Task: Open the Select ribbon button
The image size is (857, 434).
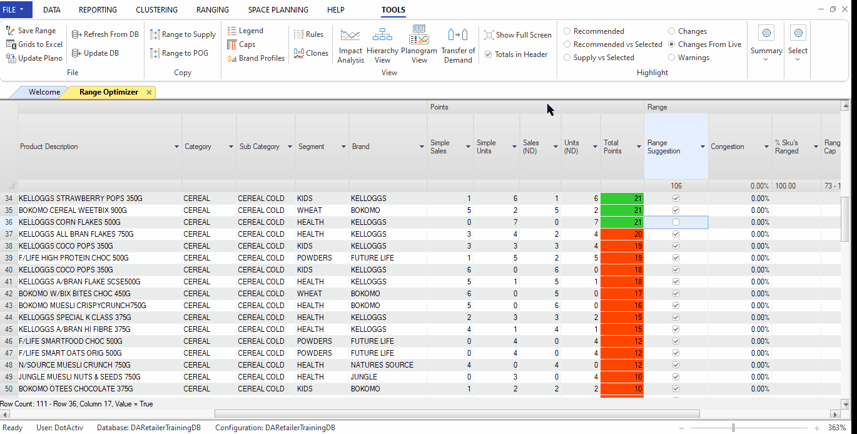Action: coord(798,44)
